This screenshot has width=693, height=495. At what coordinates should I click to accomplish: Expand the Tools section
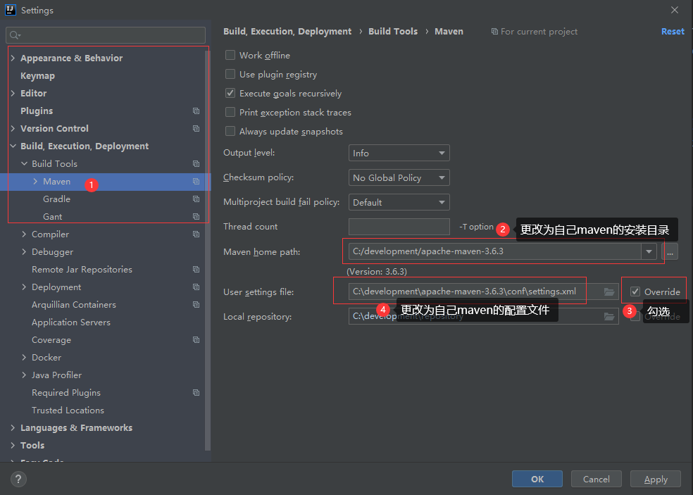click(13, 446)
